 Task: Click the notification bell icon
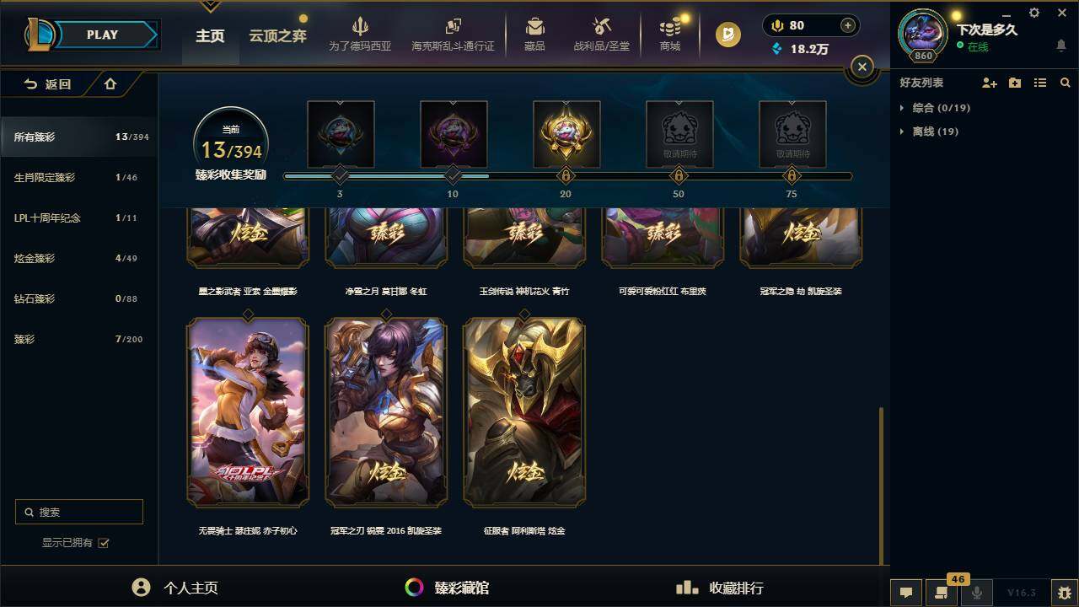(1061, 46)
